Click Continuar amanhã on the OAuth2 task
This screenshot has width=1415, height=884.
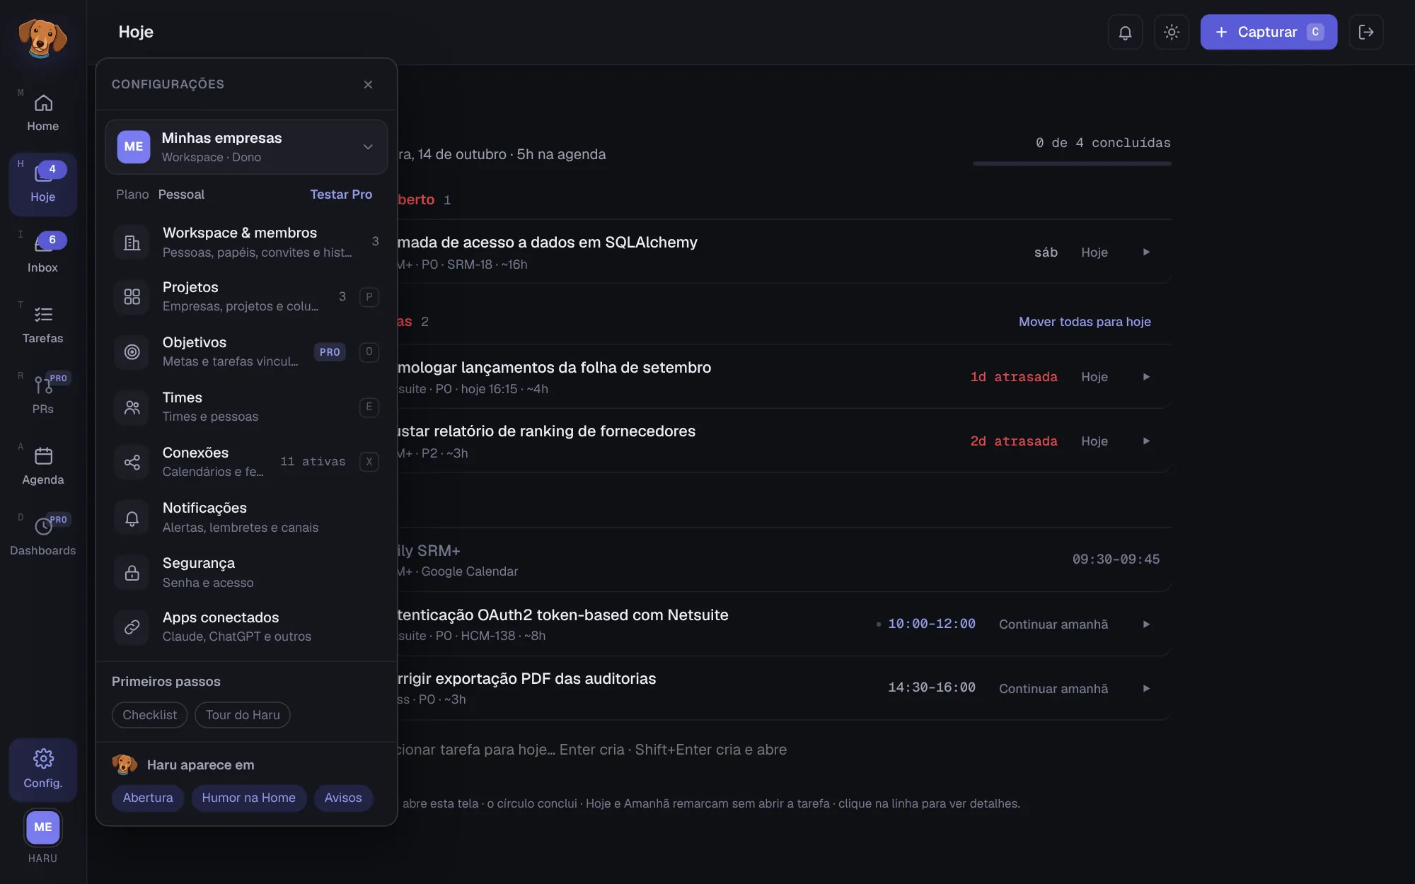[1053, 624]
